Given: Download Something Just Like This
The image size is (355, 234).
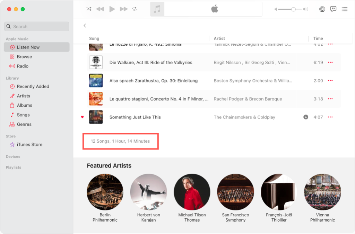Looking at the screenshot, I should pos(306,117).
